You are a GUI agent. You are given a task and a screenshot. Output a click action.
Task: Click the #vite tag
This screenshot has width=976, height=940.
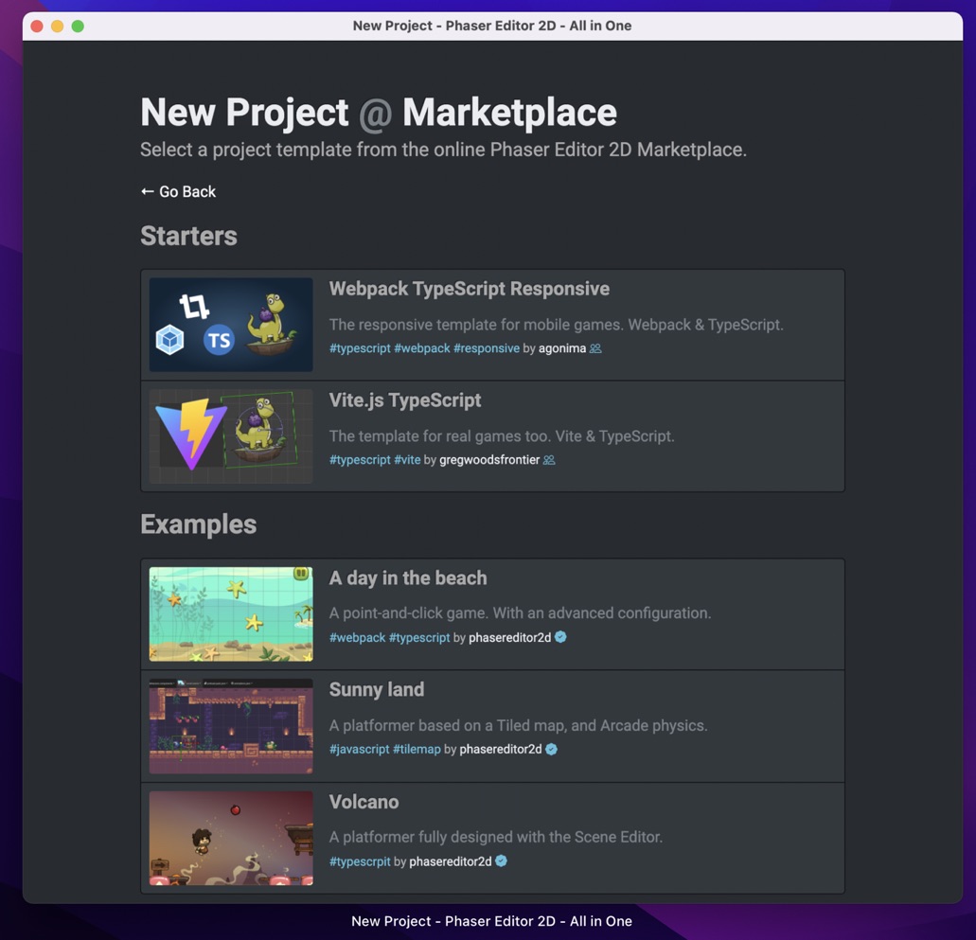[x=407, y=460]
